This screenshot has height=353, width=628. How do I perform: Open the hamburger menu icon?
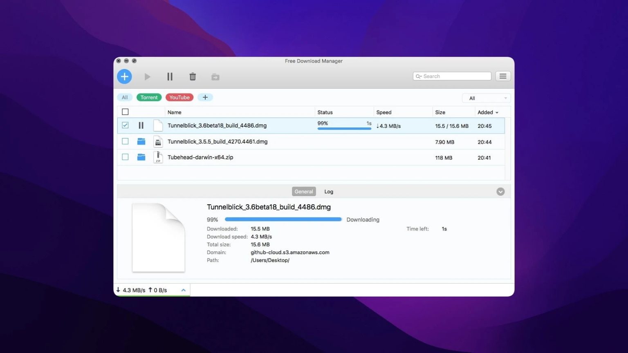tap(503, 76)
